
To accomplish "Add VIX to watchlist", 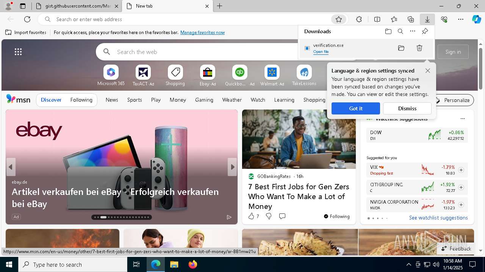I will tap(461, 170).
